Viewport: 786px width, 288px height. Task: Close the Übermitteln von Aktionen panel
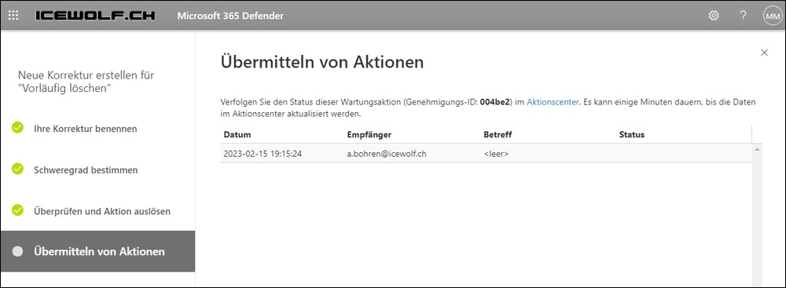click(764, 53)
